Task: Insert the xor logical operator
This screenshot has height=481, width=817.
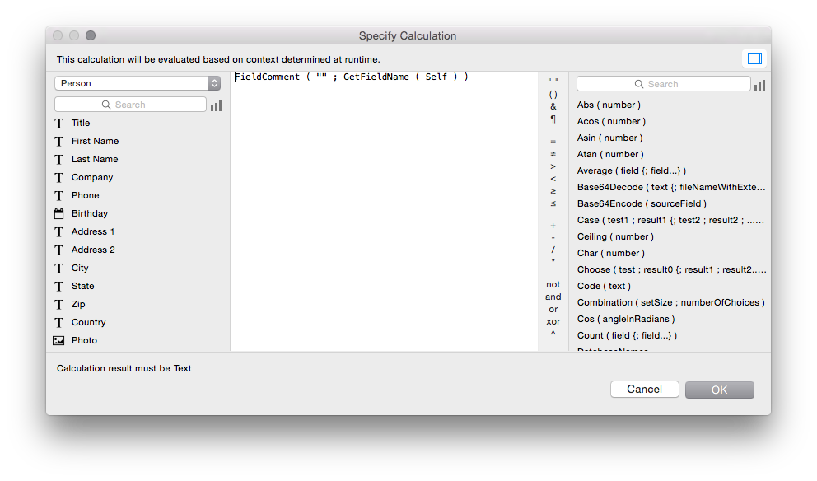Action: 553,321
